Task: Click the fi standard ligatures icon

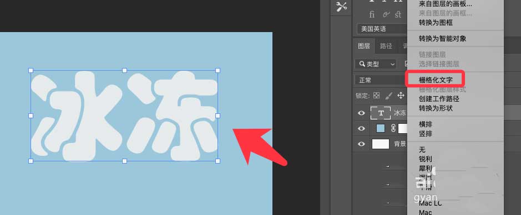Action: 372,14
